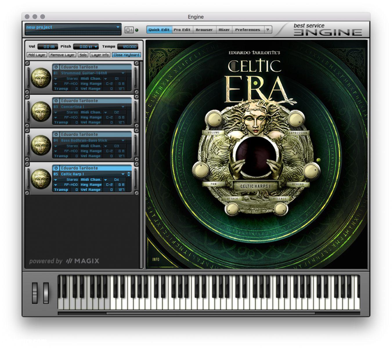Image resolution: width=392 pixels, height=348 pixels.
Task: Open Midi Chan. 01 dropdown of Strummed Guitar layer
Action: 105,79
